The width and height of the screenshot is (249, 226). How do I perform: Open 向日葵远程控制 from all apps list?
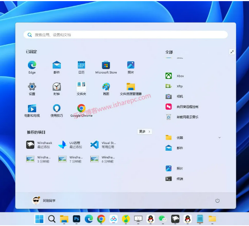187,107
